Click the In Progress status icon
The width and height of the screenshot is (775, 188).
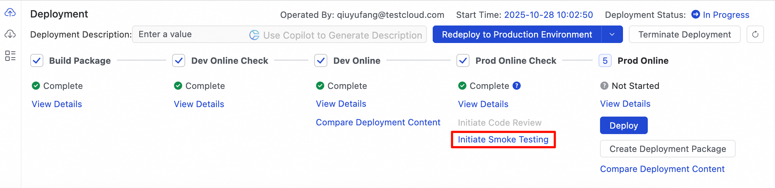(696, 14)
